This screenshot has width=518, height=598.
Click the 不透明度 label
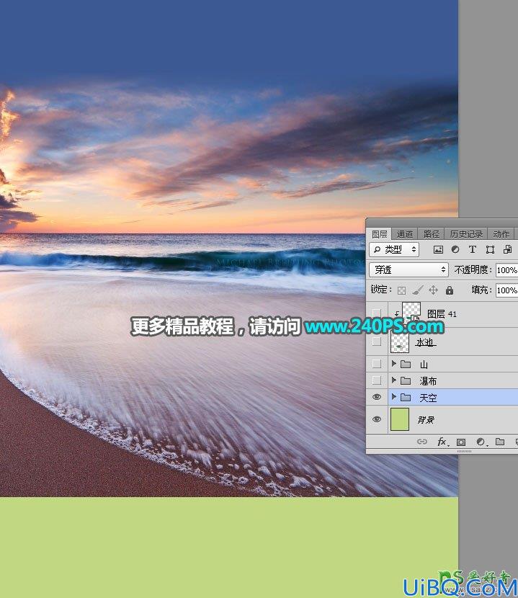472,269
